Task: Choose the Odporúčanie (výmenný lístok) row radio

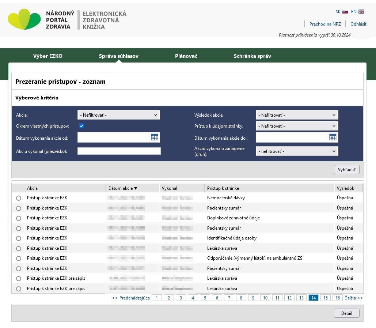Action: (x=19, y=259)
